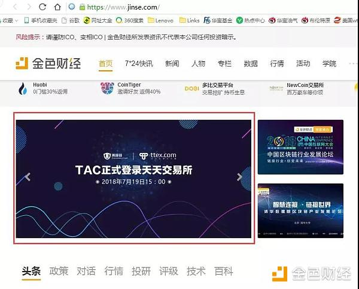Open the 学院 navigation item

(329, 64)
